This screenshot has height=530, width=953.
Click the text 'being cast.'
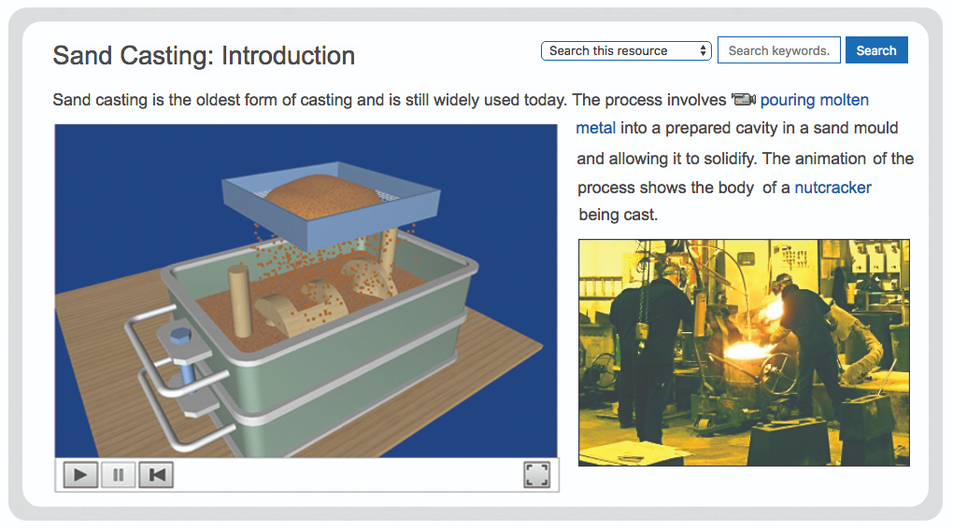click(619, 215)
